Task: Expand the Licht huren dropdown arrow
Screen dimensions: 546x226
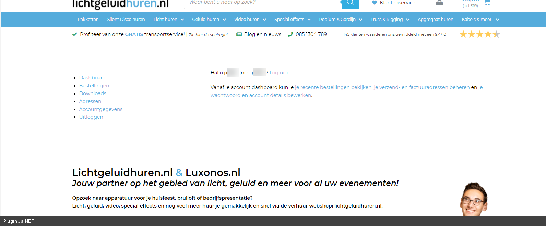Action: [x=182, y=20]
